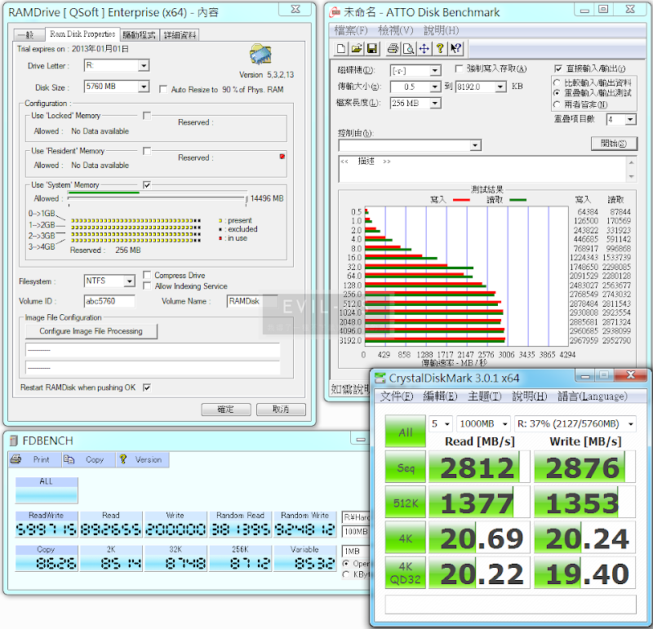Screen dimensions: 653x629
Task: Open the Disk Size 5760 MB dropdown
Action: click(x=144, y=86)
